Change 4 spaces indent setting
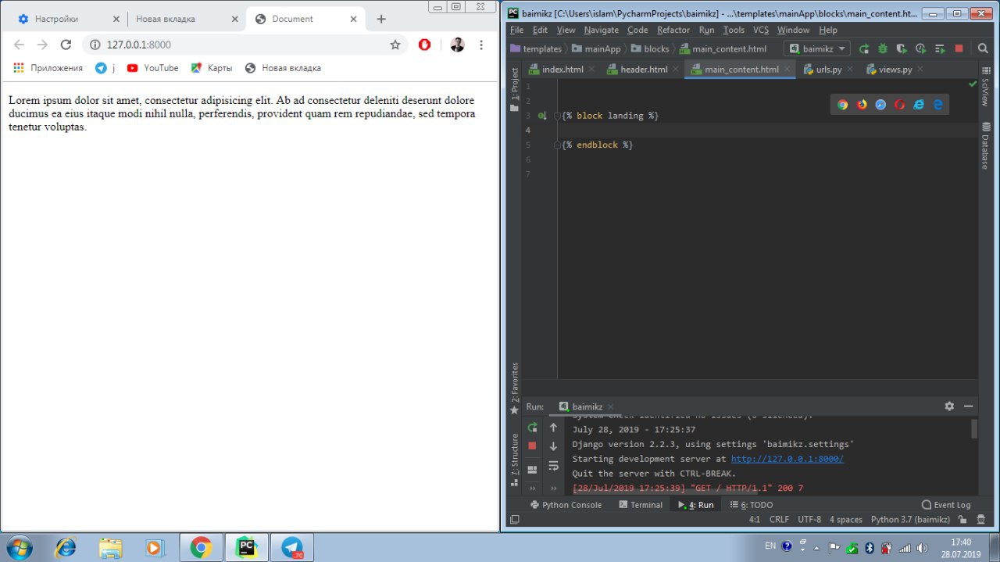The width and height of the screenshot is (1000, 562). [x=846, y=519]
